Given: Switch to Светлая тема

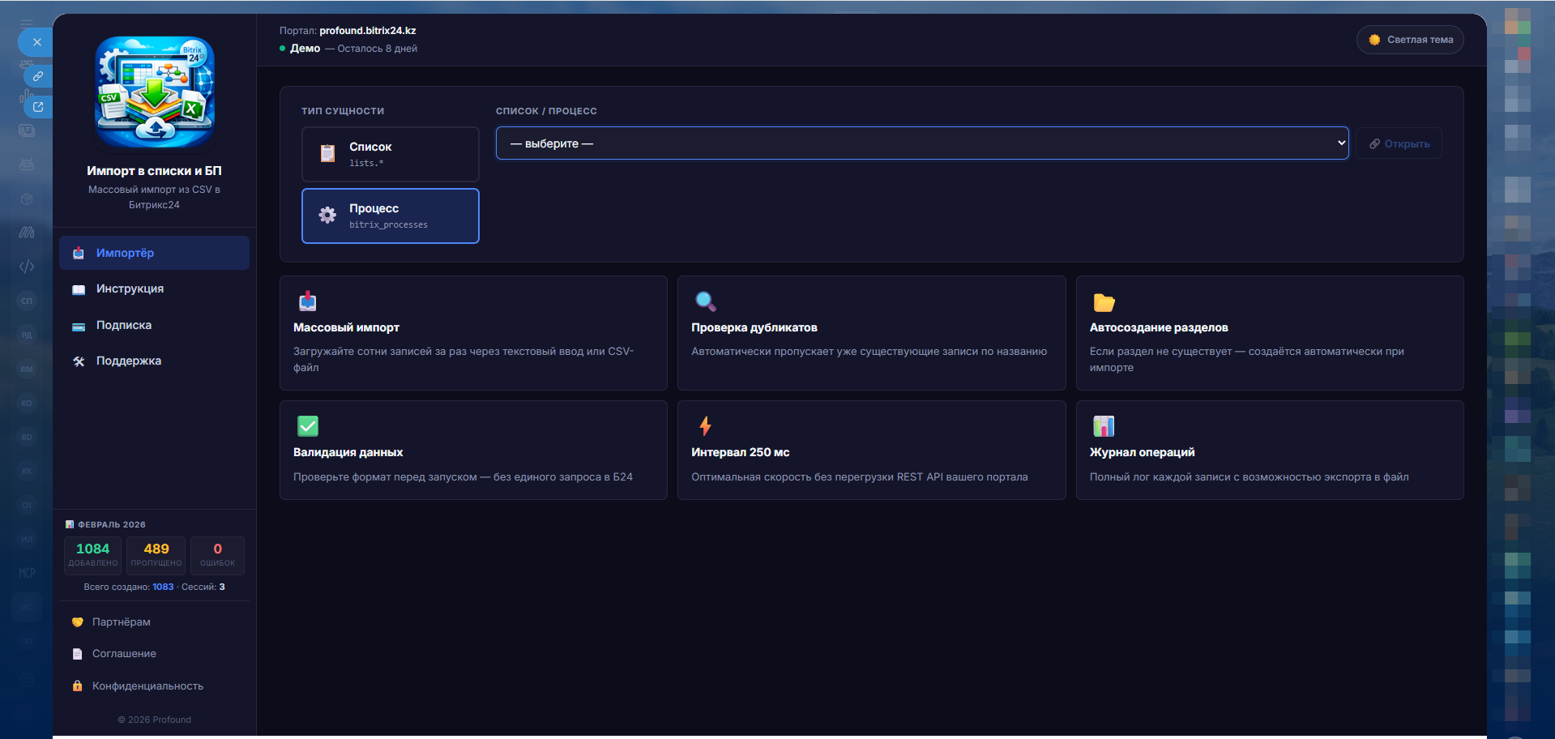Looking at the screenshot, I should 1409,40.
